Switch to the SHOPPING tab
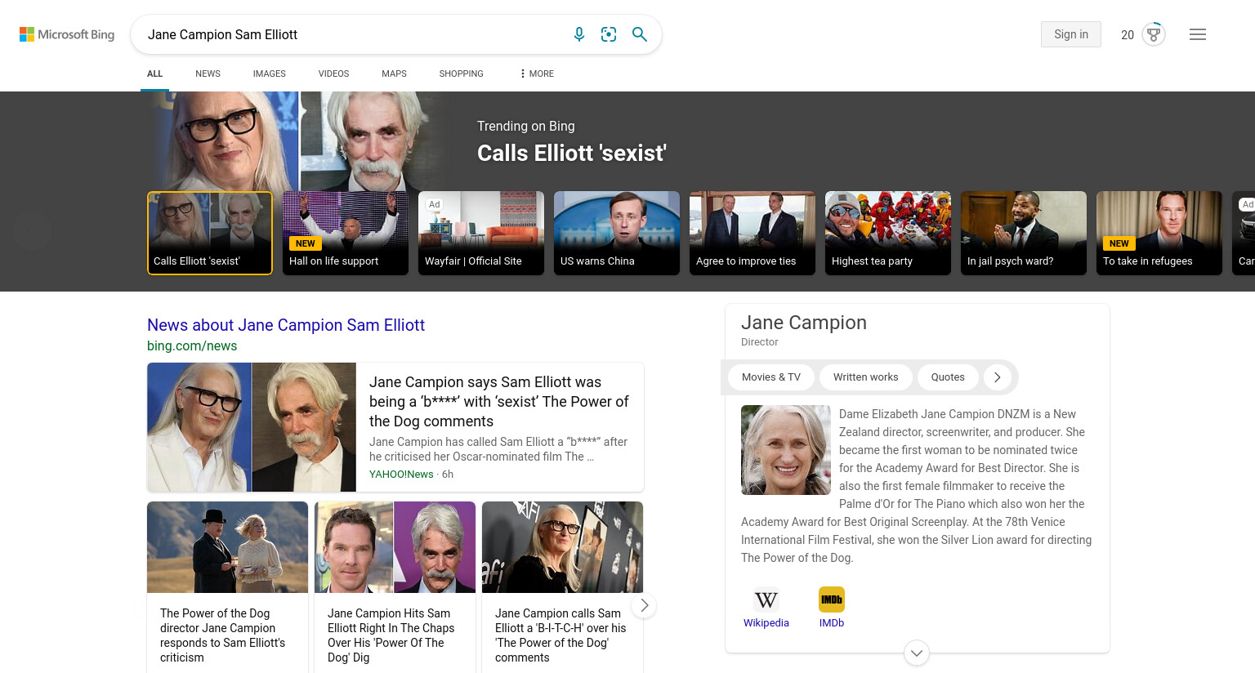This screenshot has height=673, width=1255. coord(461,74)
